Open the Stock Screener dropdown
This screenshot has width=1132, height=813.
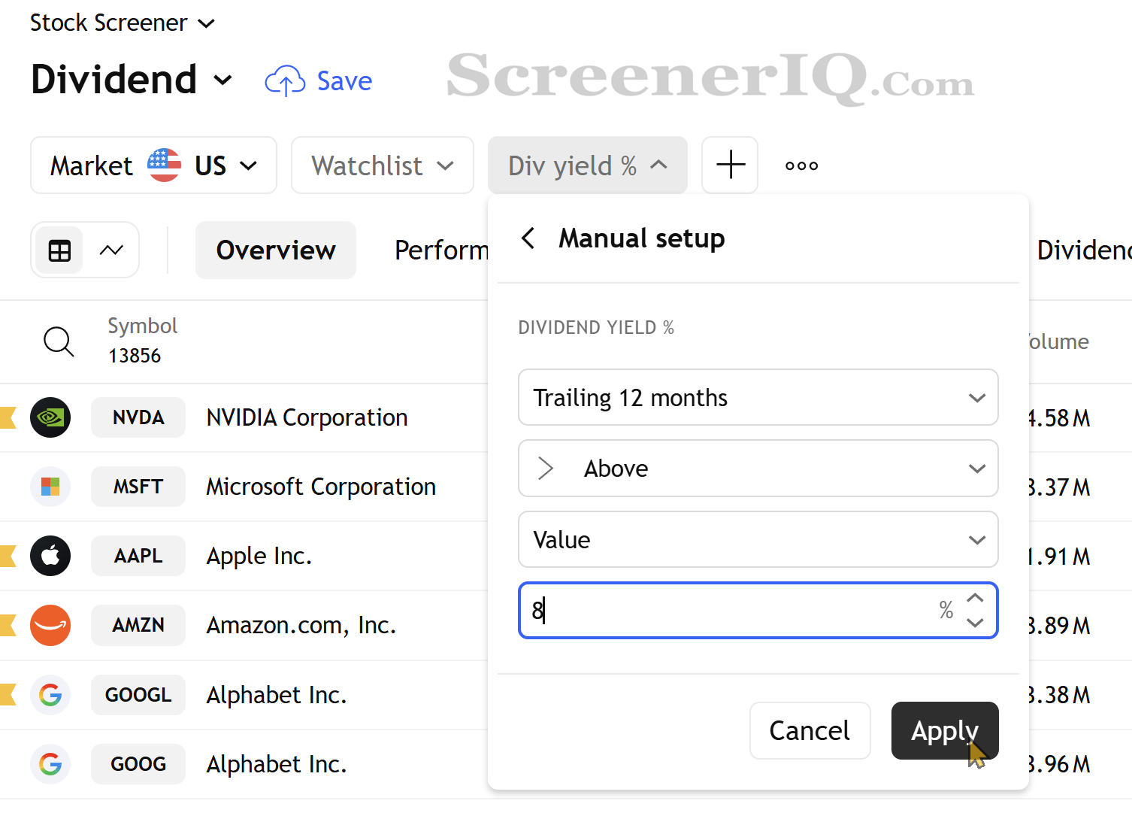pos(123,23)
